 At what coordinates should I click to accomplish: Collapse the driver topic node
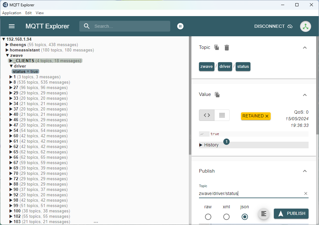tap(11, 66)
